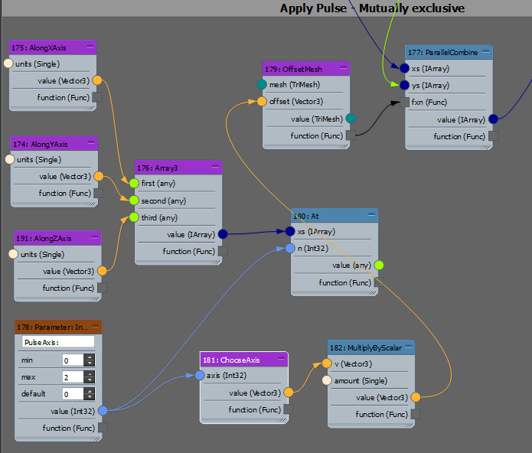Decrease the default value with the down arrow
This screenshot has width=532, height=453.
pos(90,396)
